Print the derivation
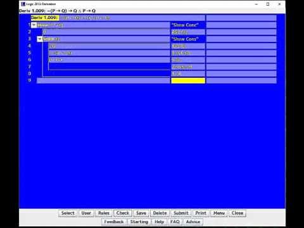This screenshot has height=228, width=304. point(201,213)
